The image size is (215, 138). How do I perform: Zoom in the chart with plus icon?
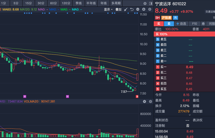click(x=144, y=9)
